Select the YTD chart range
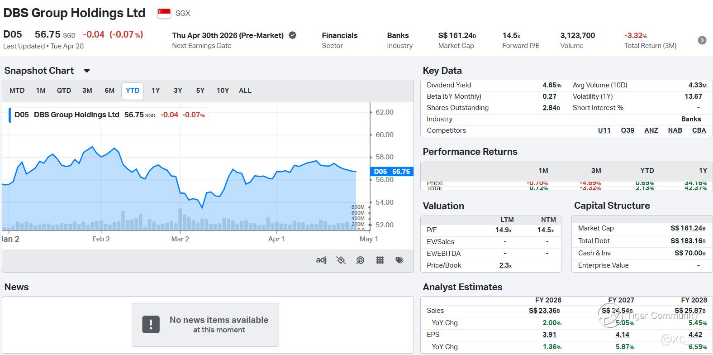Viewport: 713px width, 355px height. point(133,91)
